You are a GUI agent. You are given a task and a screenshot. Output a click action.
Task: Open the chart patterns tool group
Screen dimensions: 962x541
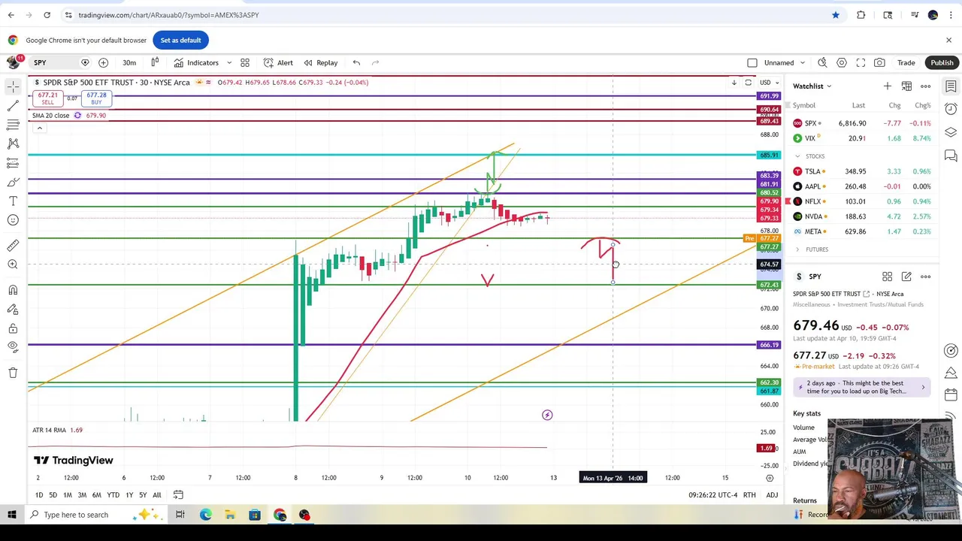tap(13, 144)
